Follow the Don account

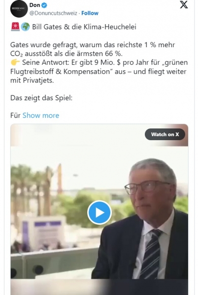(90, 13)
